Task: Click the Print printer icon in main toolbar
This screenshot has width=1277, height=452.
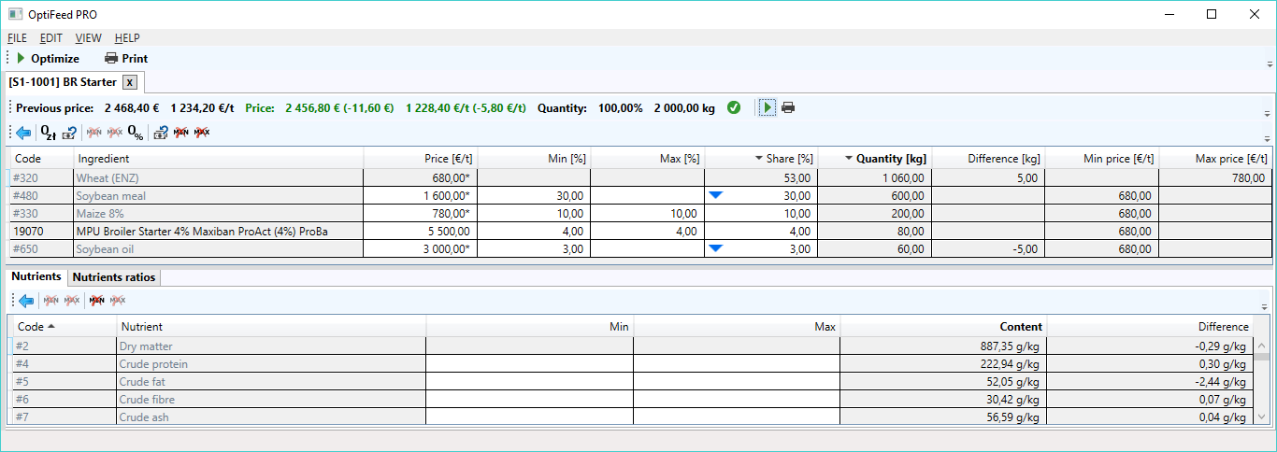Action: pyautogui.click(x=111, y=58)
